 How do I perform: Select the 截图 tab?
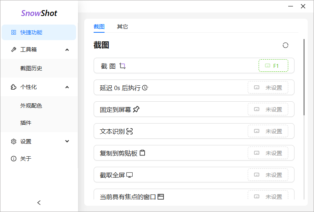pos(99,26)
